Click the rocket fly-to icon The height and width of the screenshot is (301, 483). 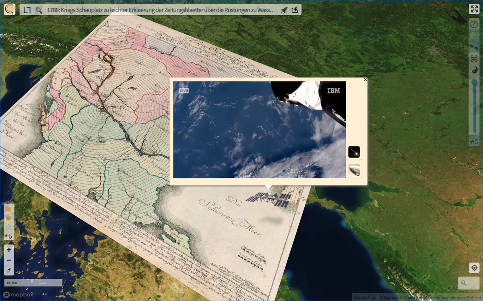point(284,10)
